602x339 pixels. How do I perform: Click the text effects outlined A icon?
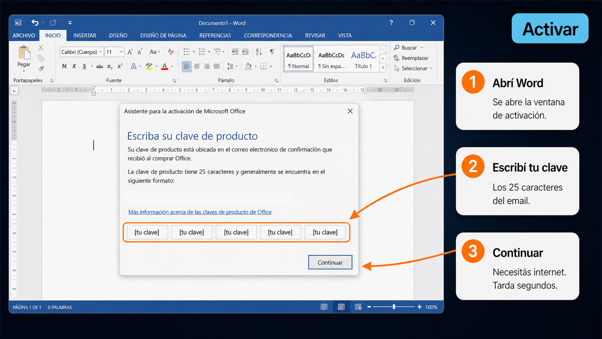tap(134, 66)
